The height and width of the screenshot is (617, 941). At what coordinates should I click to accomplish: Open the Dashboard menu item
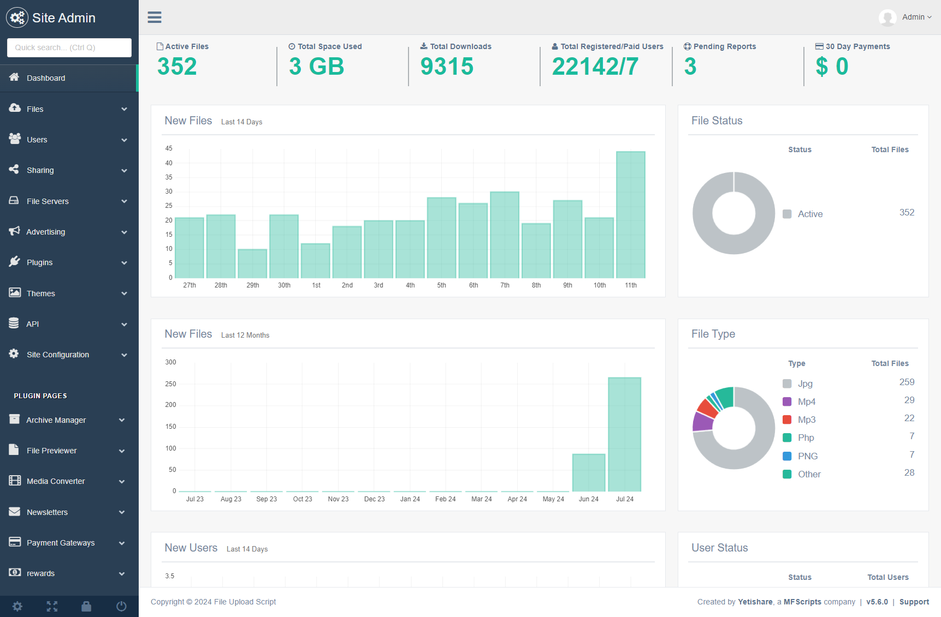coord(46,78)
